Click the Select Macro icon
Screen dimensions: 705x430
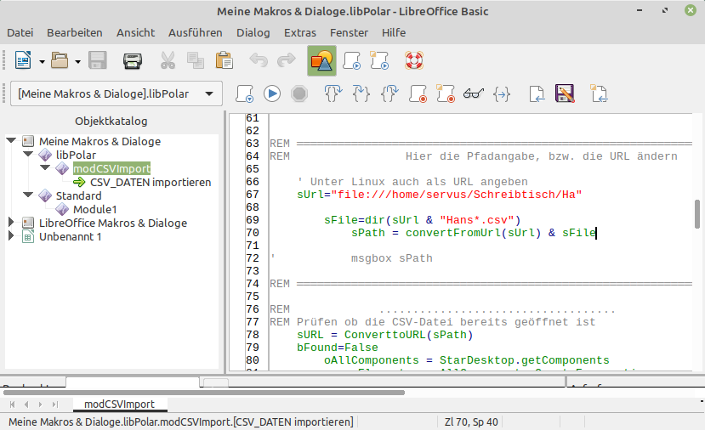pyautogui.click(x=352, y=60)
